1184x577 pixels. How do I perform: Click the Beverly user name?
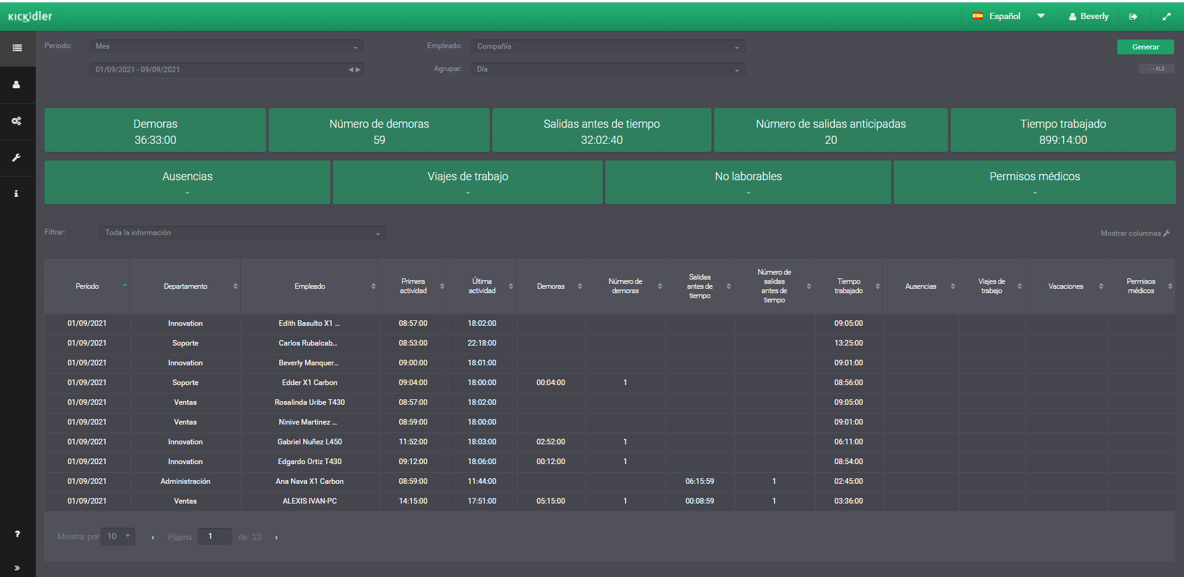coord(1094,17)
